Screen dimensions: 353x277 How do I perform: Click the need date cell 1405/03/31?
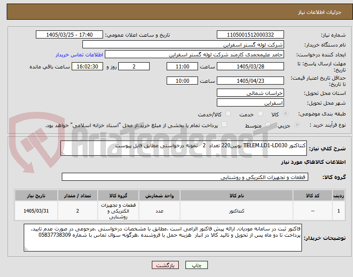tap(36, 211)
